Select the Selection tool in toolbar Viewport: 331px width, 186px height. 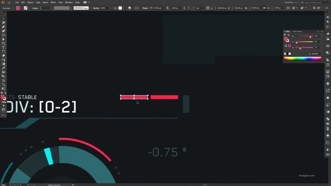[4, 19]
